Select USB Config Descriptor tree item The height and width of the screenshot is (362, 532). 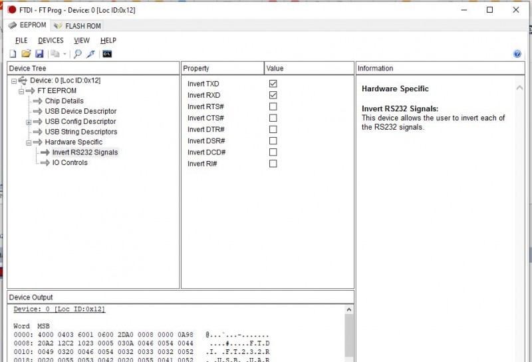[80, 121]
